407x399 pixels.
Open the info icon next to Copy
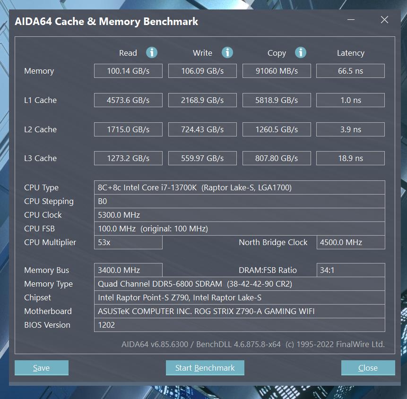click(300, 52)
